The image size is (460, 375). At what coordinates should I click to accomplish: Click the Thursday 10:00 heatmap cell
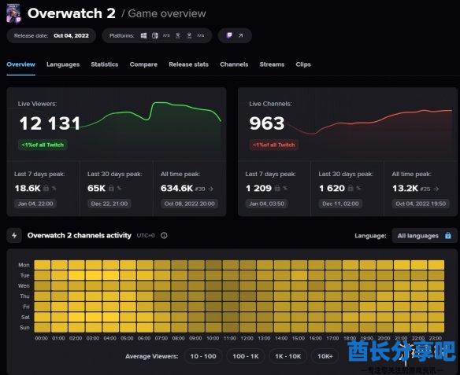coord(213,296)
